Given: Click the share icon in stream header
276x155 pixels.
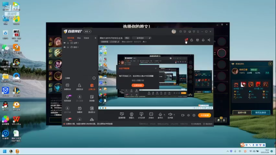Looking at the screenshot, I should pos(209,40).
